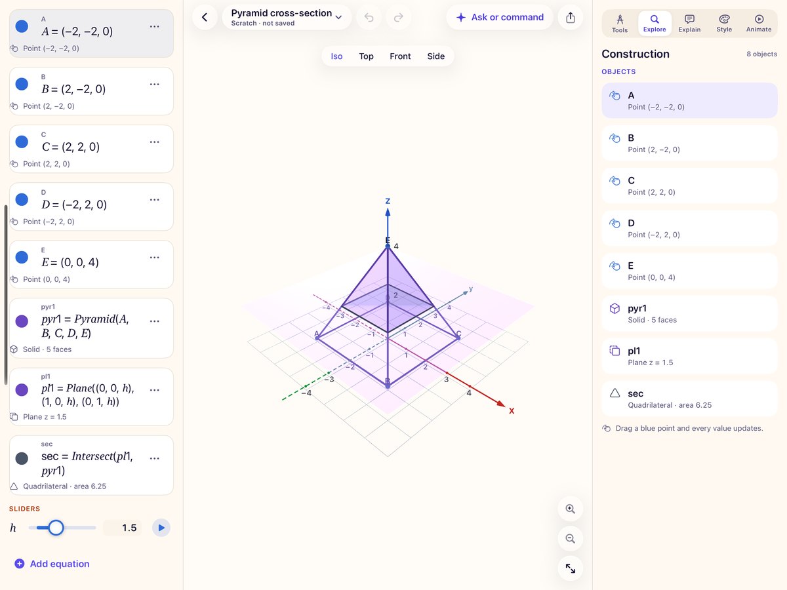Click Add equation
Screen dimensions: 787x590
tap(51, 564)
